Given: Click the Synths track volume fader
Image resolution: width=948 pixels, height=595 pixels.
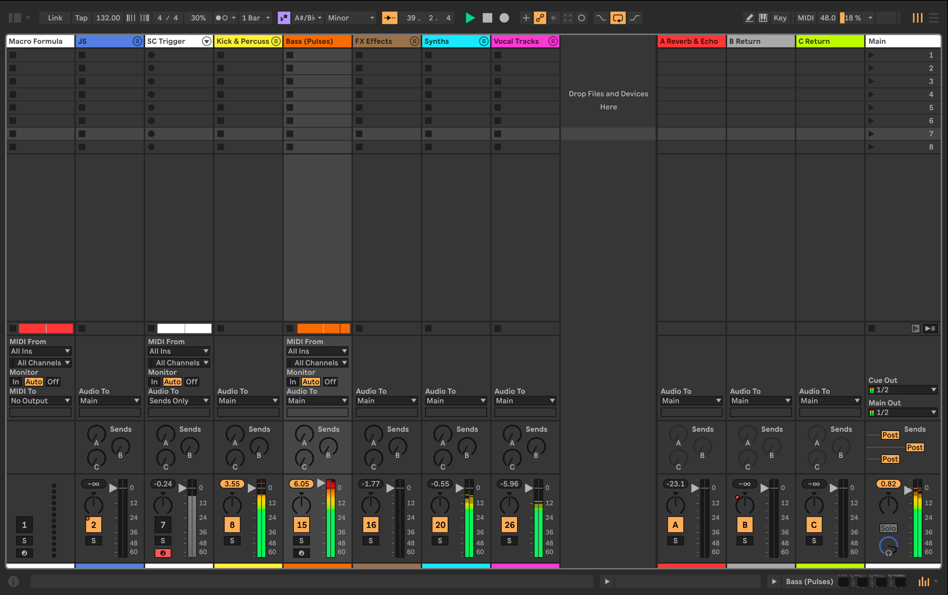Looking at the screenshot, I should click(459, 488).
